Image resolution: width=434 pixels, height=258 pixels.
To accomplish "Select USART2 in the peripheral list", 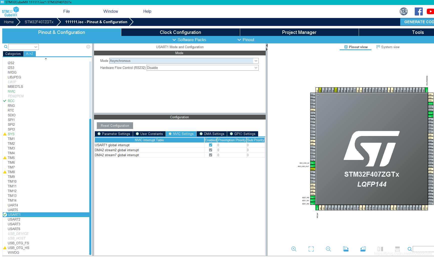I will pos(14,219).
